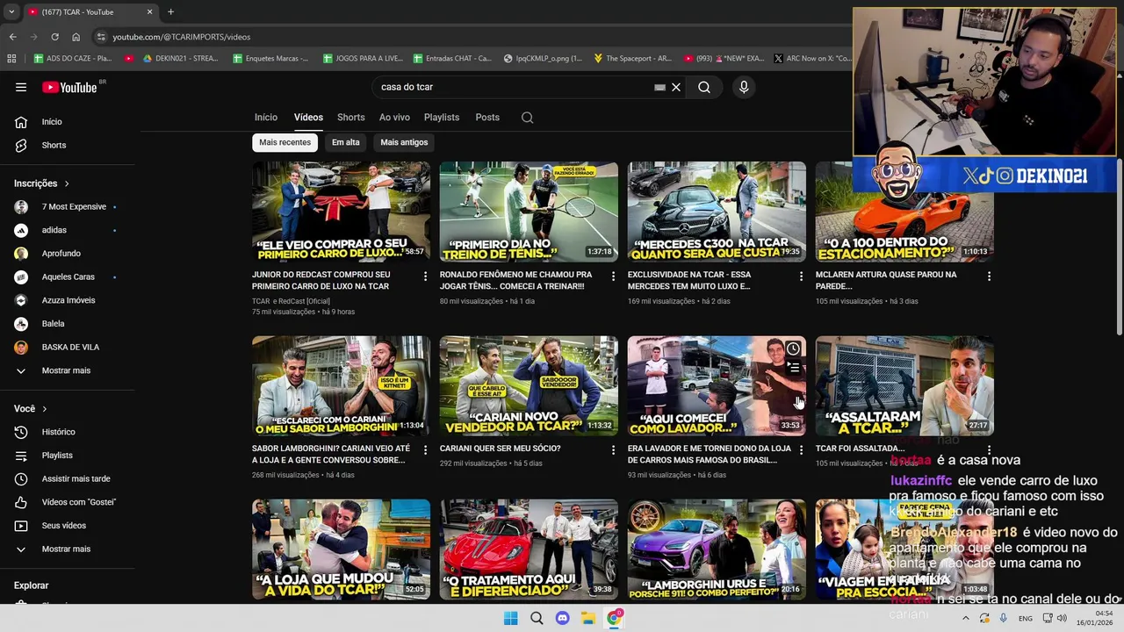This screenshot has height=632, width=1124.
Task: Open options menu for Era Lavador video
Action: (x=801, y=450)
